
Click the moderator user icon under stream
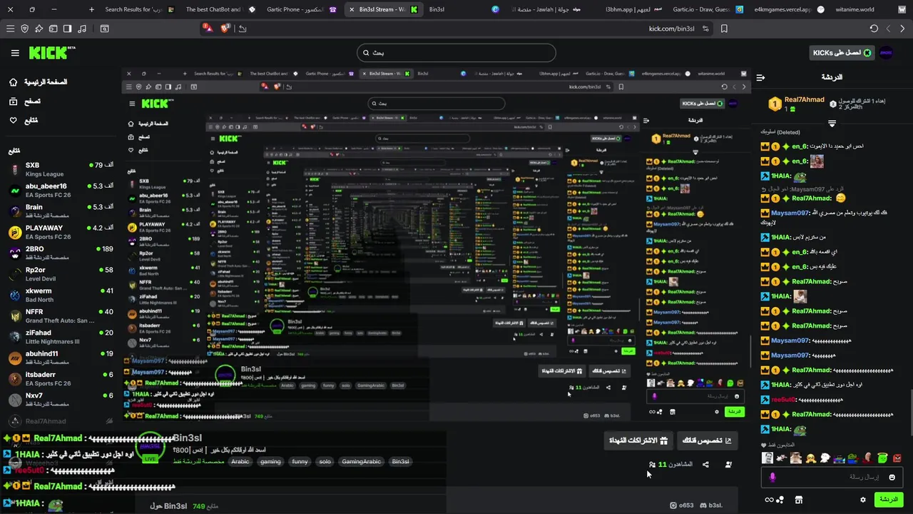[x=728, y=465]
